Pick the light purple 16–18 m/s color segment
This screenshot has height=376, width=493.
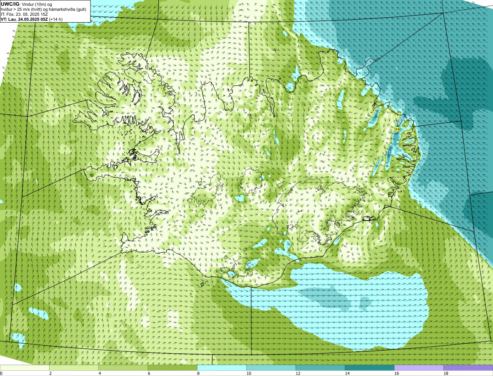[x=419, y=368]
